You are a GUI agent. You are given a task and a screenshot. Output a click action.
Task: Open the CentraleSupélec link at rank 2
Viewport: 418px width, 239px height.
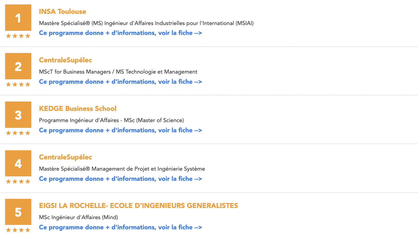pos(65,60)
